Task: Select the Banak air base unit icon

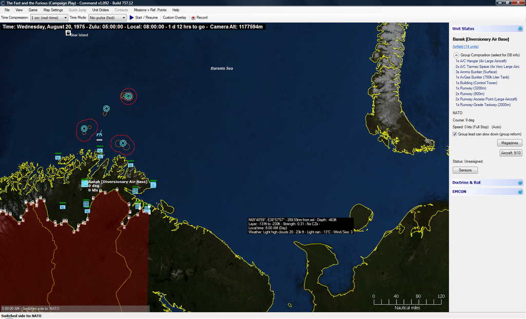Action: pyautogui.click(x=85, y=184)
